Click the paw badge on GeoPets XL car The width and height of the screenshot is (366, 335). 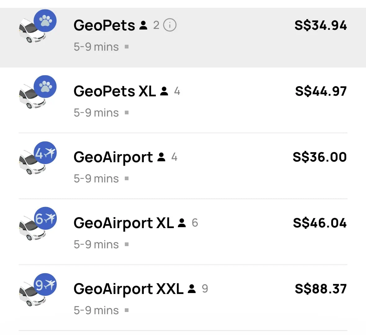pos(45,87)
